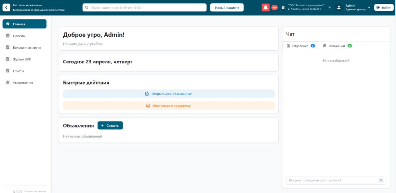Expand the organization selector dropdown chevron
396x193 pixels.
point(329,7)
